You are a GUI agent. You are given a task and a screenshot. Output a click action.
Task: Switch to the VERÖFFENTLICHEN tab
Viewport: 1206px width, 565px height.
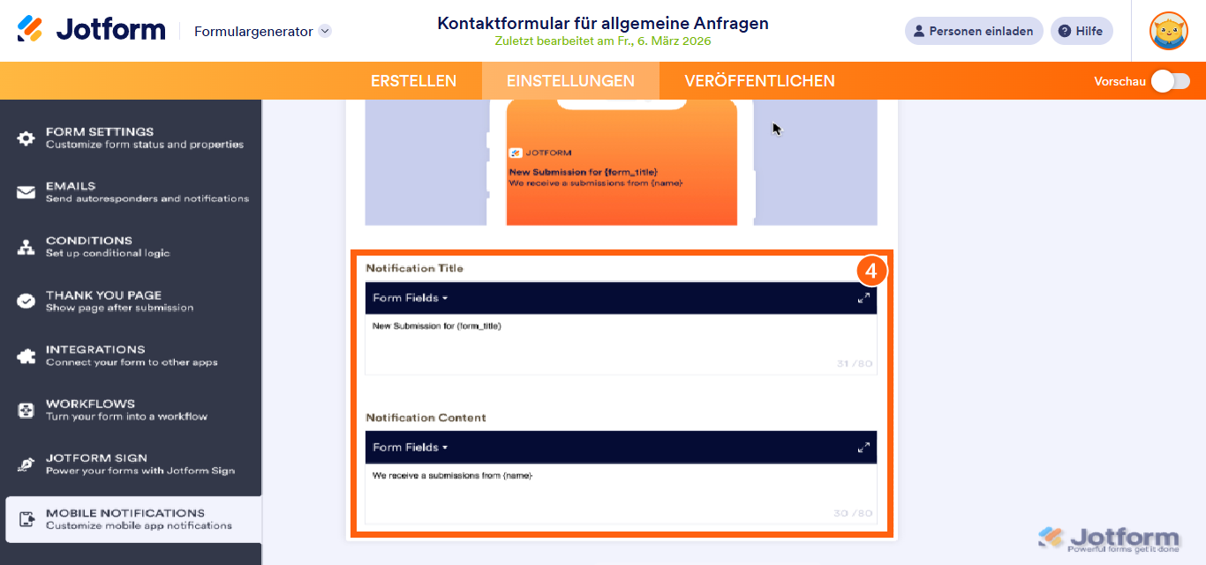(758, 80)
